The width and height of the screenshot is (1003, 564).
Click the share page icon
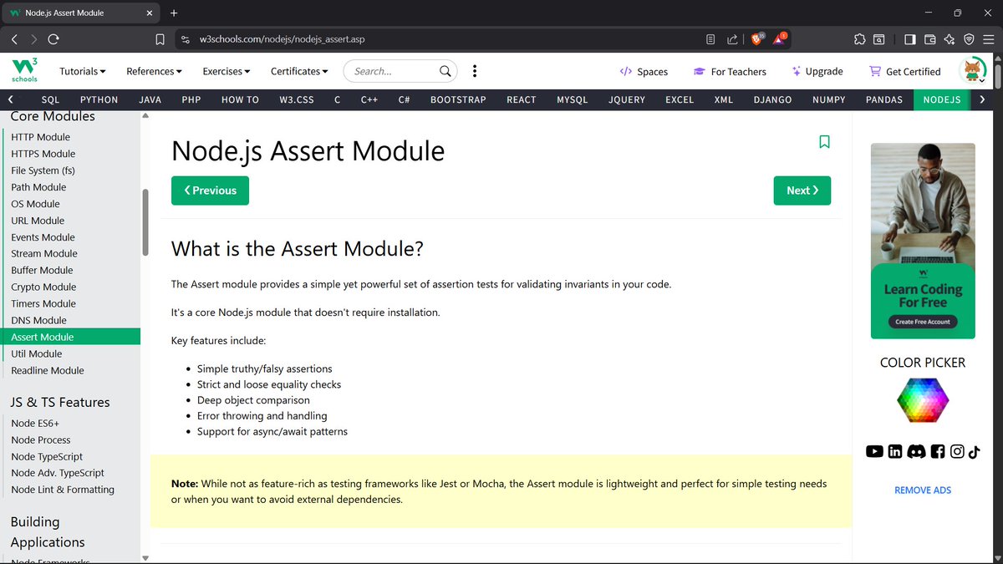click(x=732, y=39)
